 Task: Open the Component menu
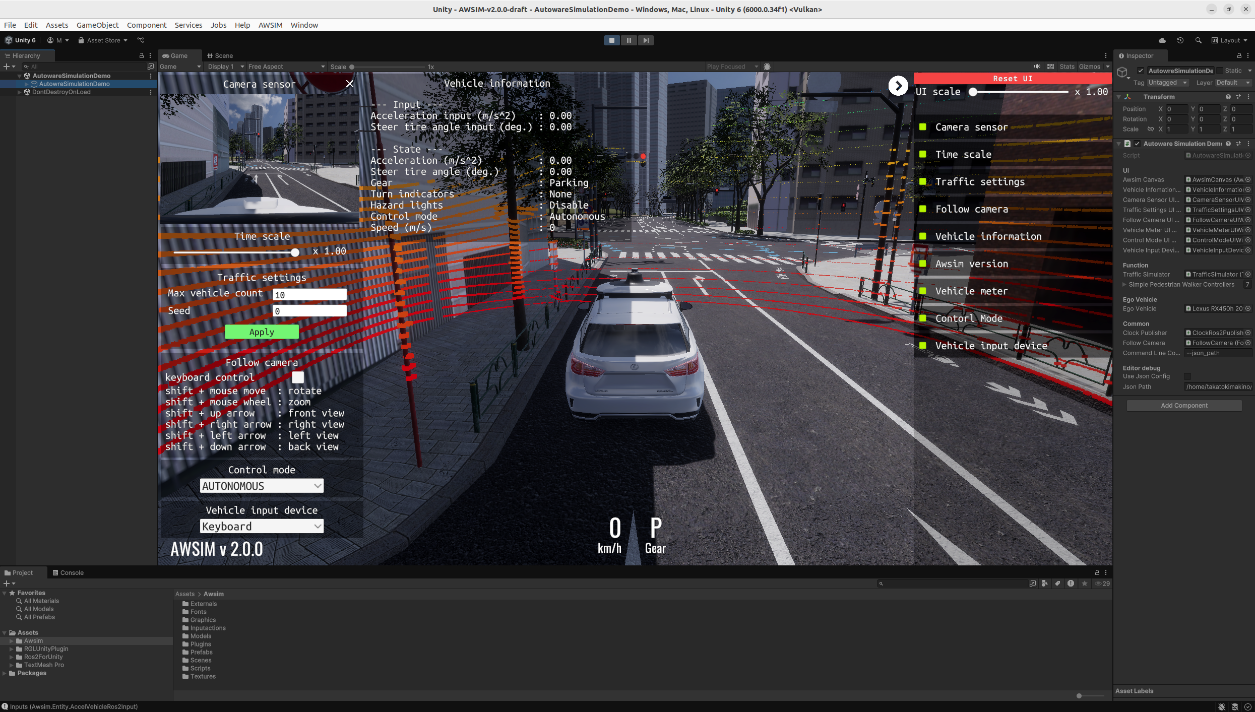pyautogui.click(x=147, y=25)
